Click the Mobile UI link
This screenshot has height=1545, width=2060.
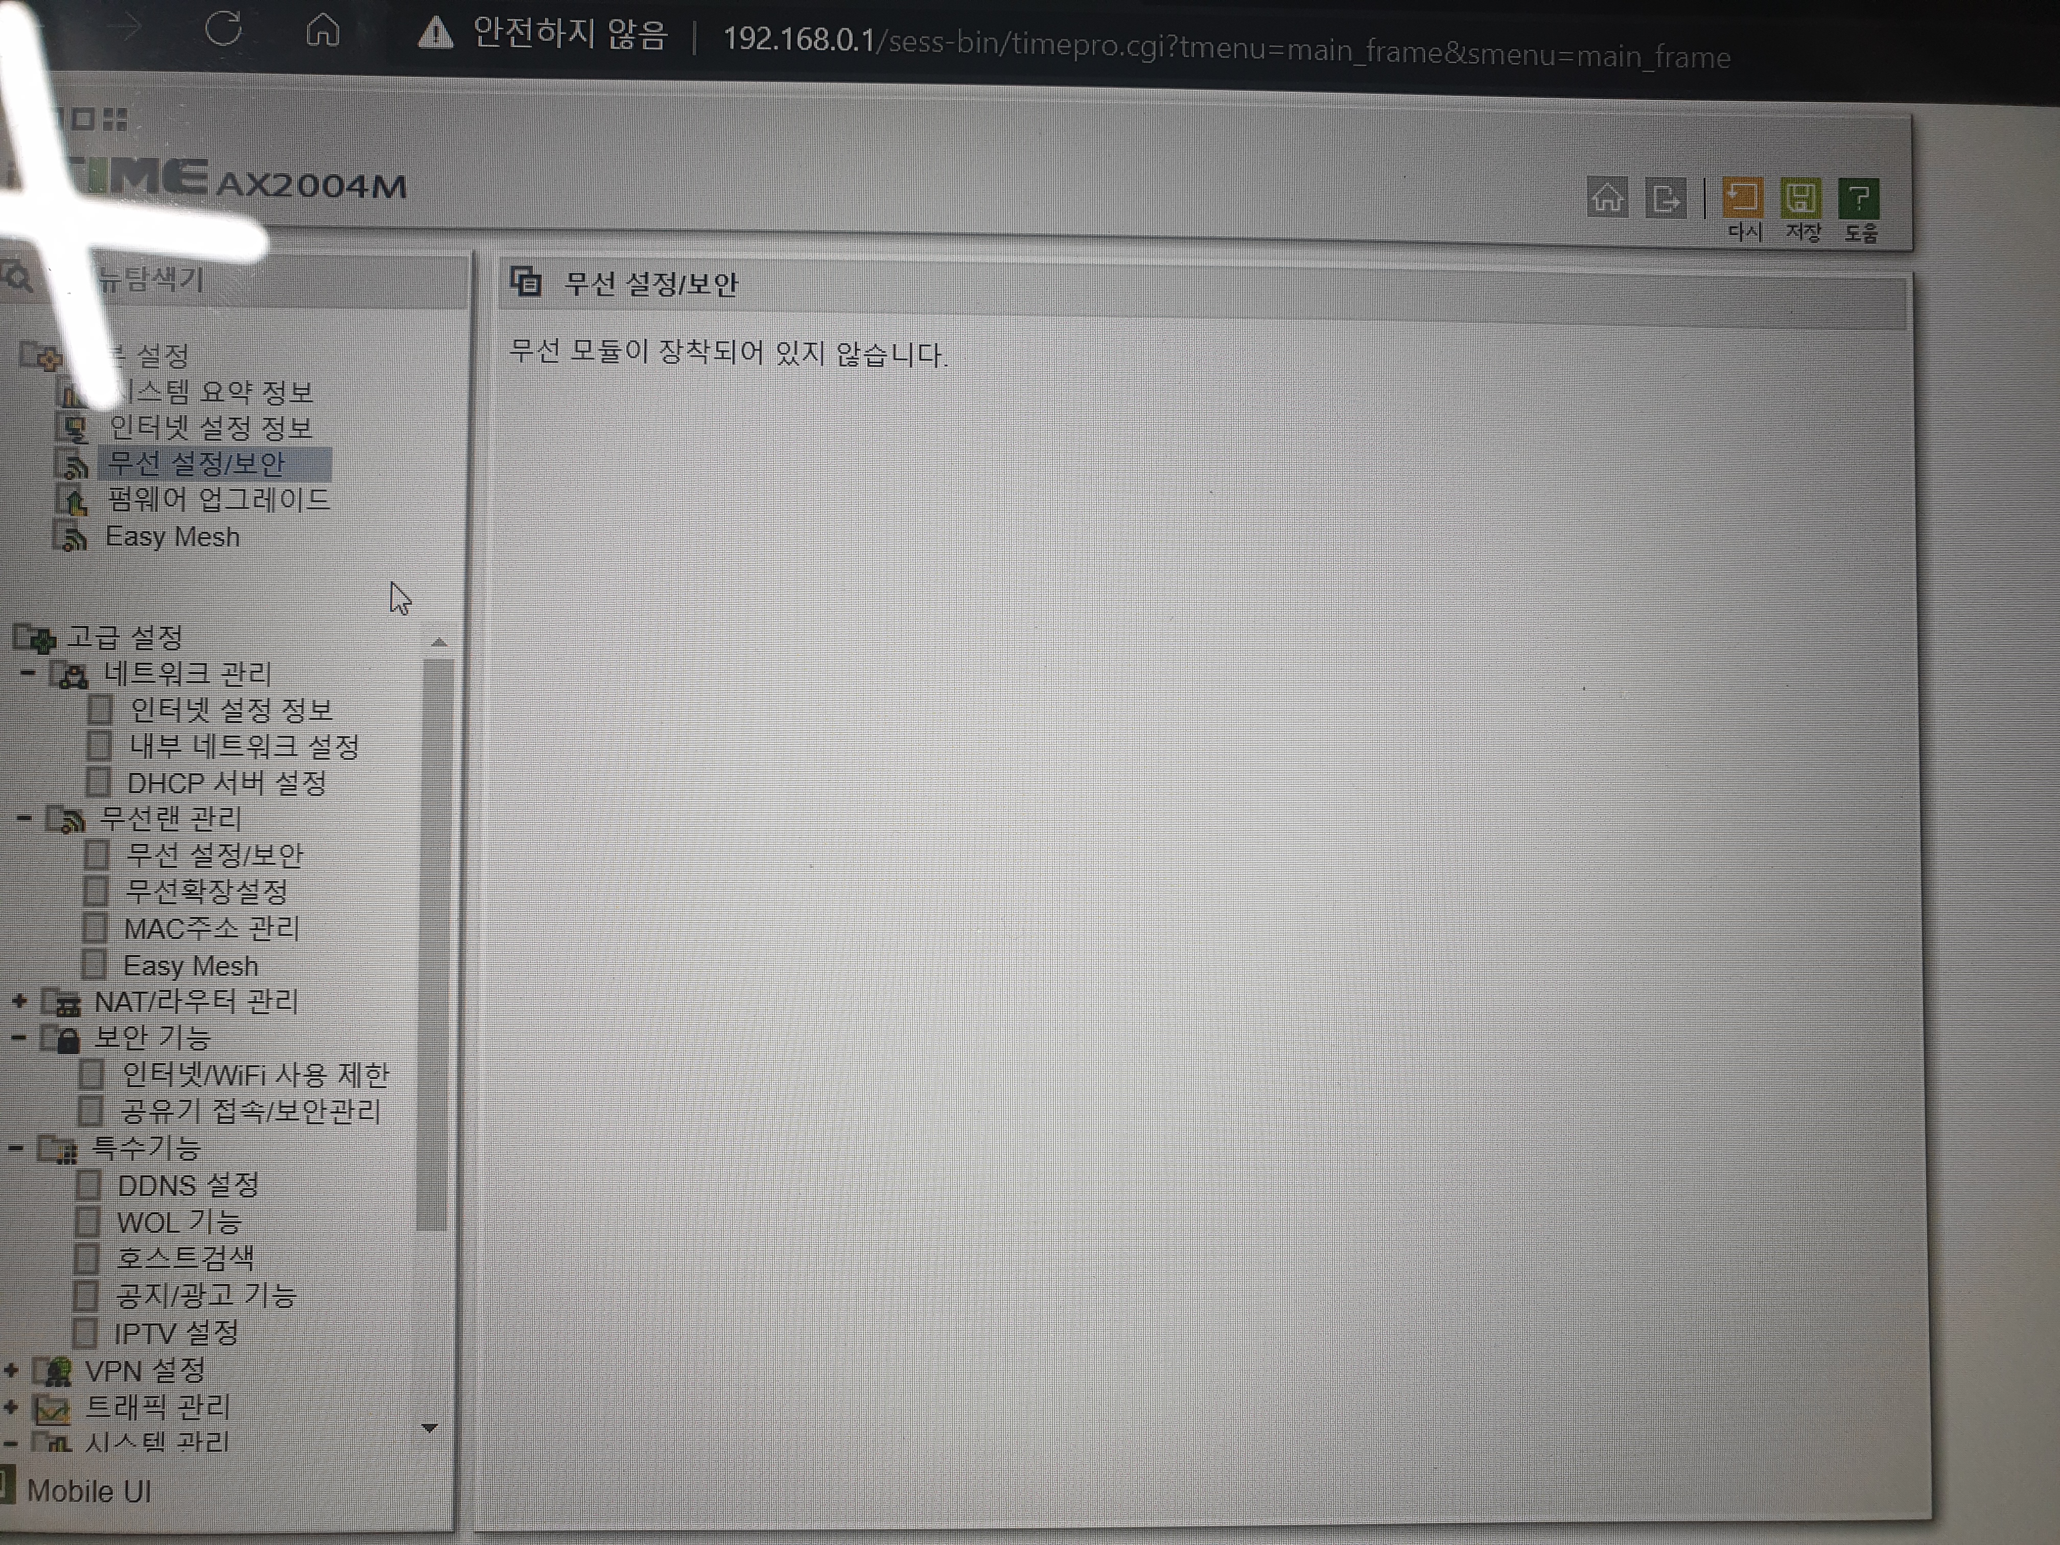(x=88, y=1491)
